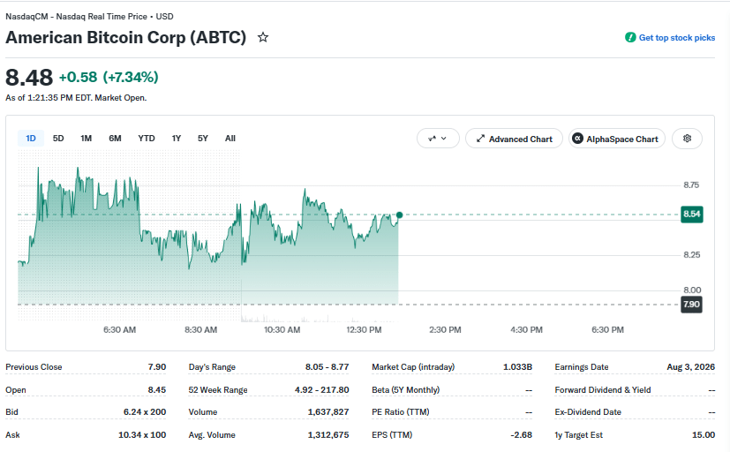The height and width of the screenshot is (452, 730).
Task: Click the 10:30 AM time axis label
Action: [282, 329]
